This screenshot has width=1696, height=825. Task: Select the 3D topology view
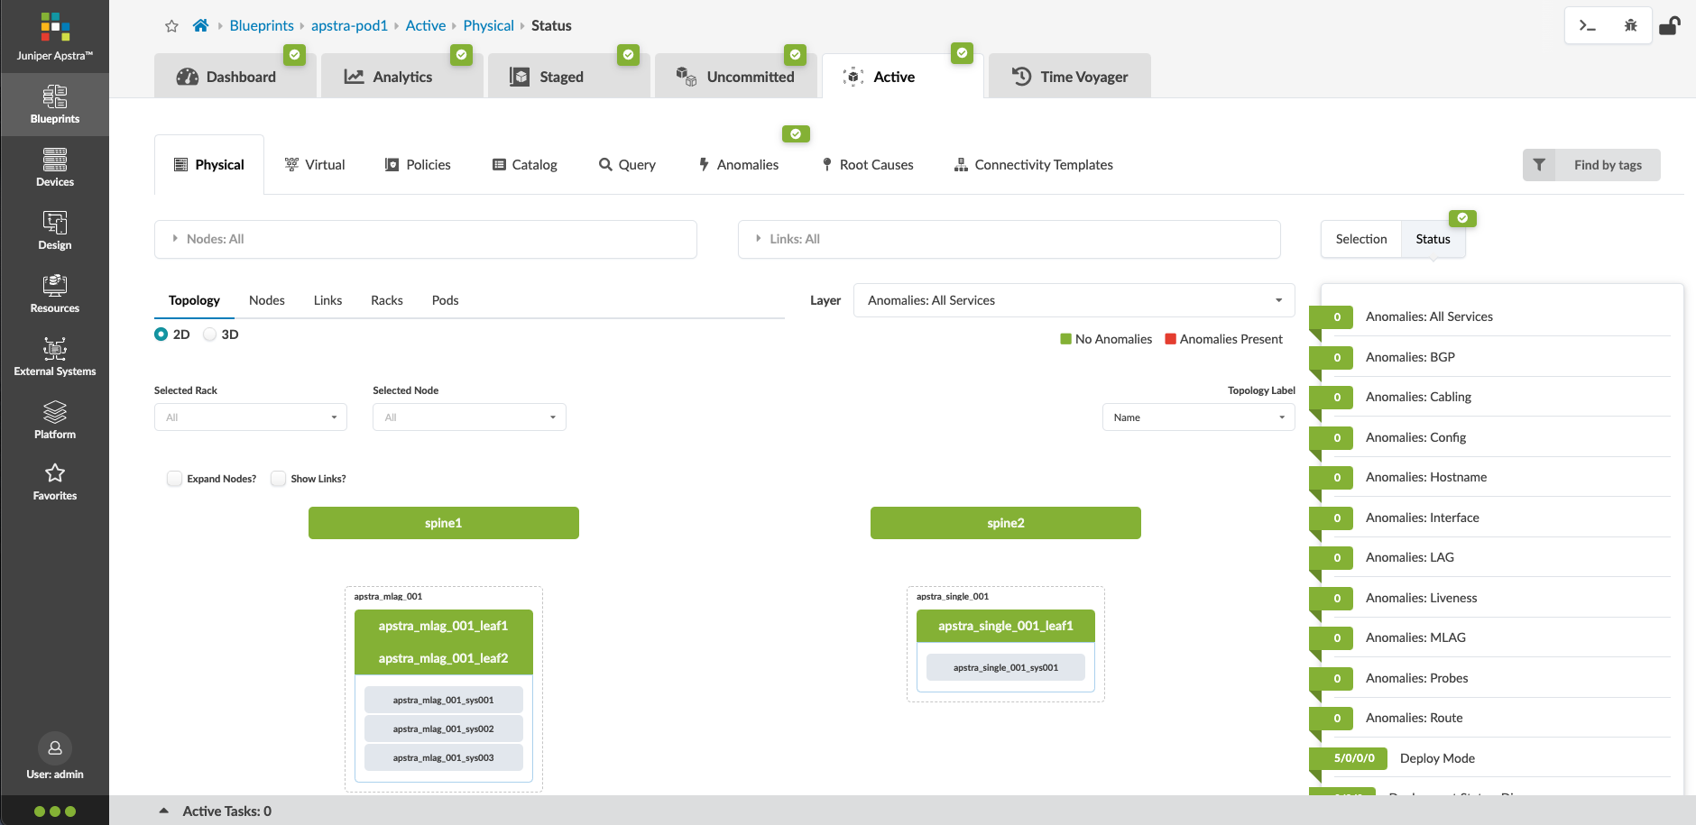[x=210, y=335]
